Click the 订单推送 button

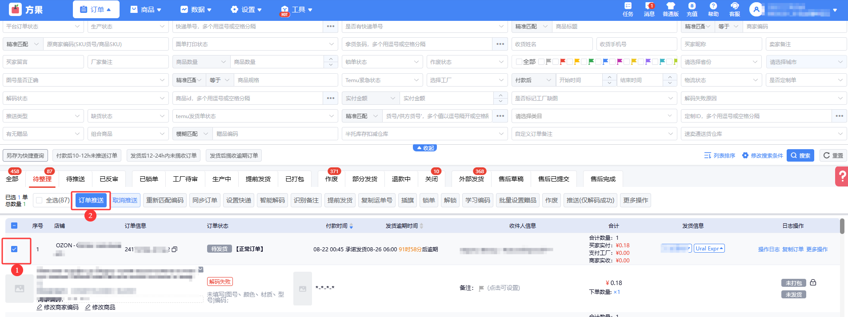[x=91, y=200]
